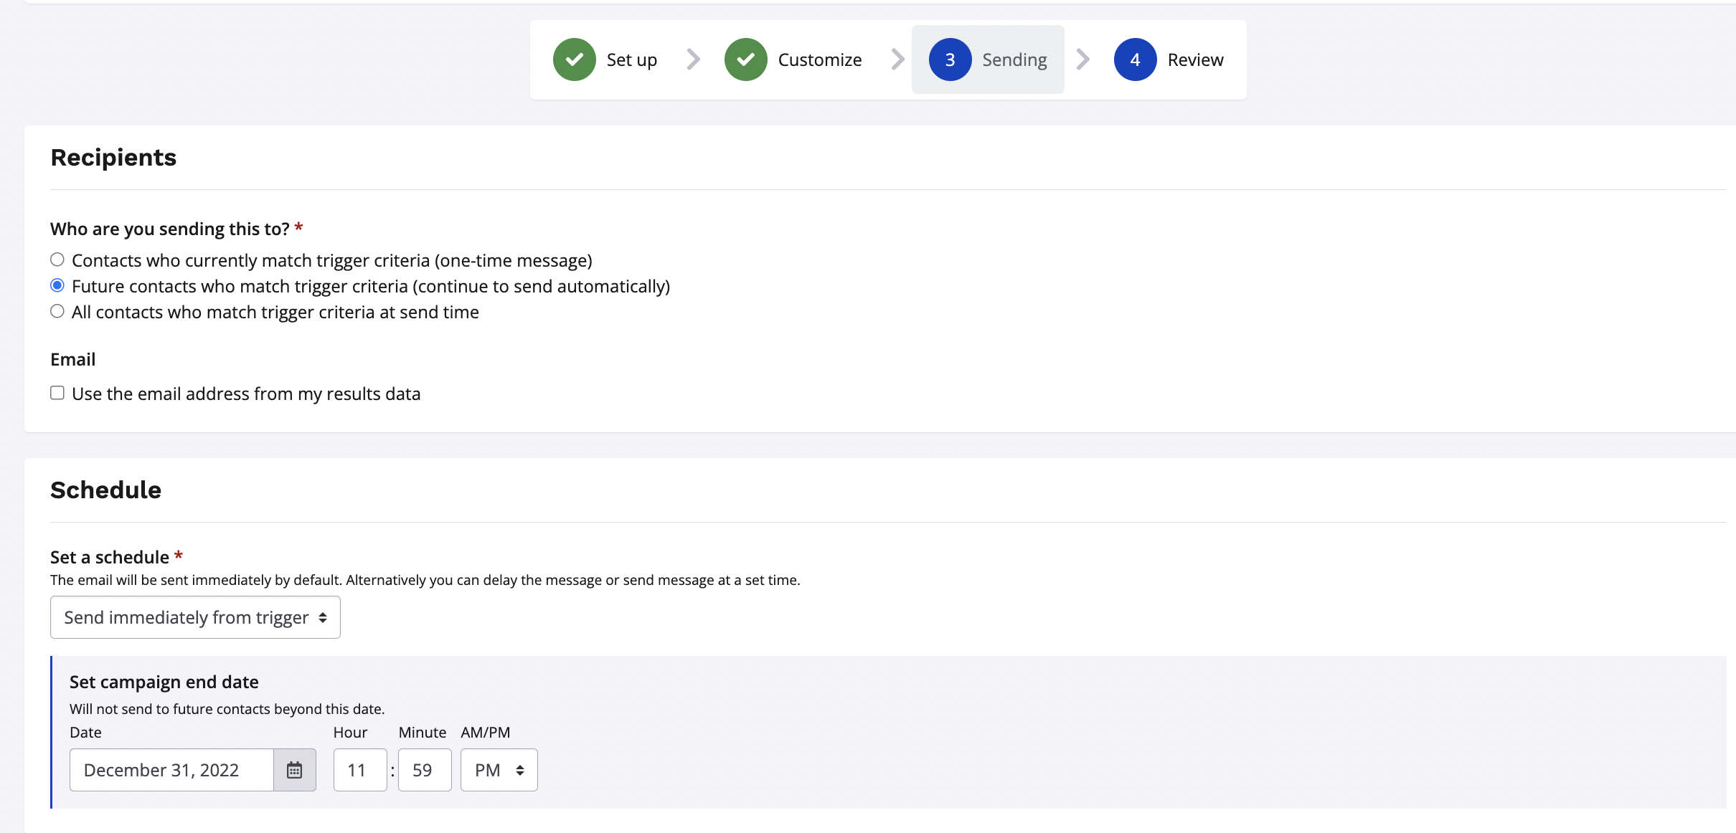Screen dimensions: 1736x833
Task: Click the Minute input showing 59
Action: pyautogui.click(x=425, y=770)
